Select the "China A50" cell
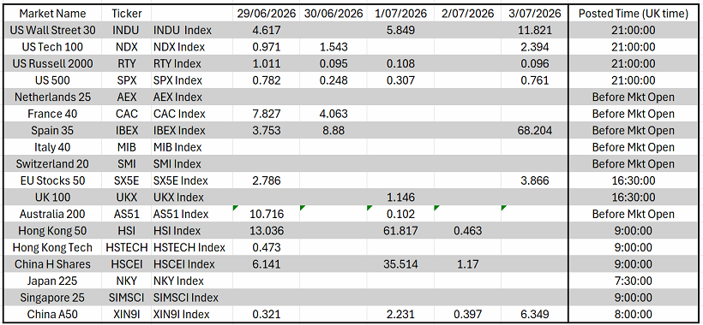 point(53,314)
